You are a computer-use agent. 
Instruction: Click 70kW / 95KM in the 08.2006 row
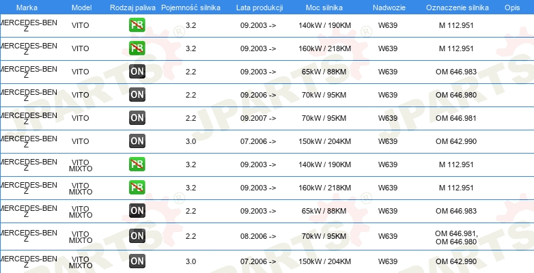click(324, 236)
